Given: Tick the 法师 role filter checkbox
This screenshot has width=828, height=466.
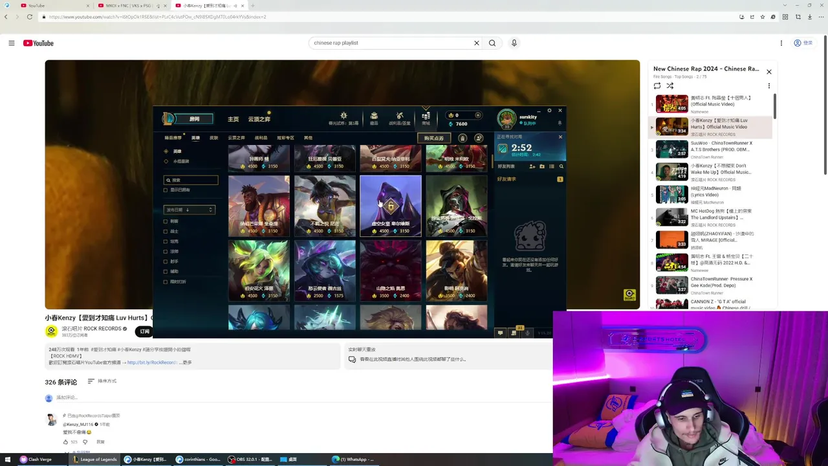Looking at the screenshot, I should pos(166,251).
